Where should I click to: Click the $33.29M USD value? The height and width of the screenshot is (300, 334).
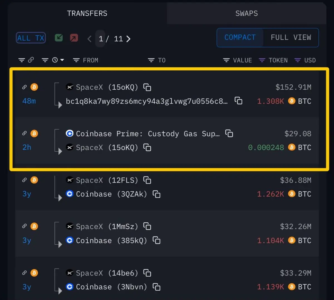[296, 273]
